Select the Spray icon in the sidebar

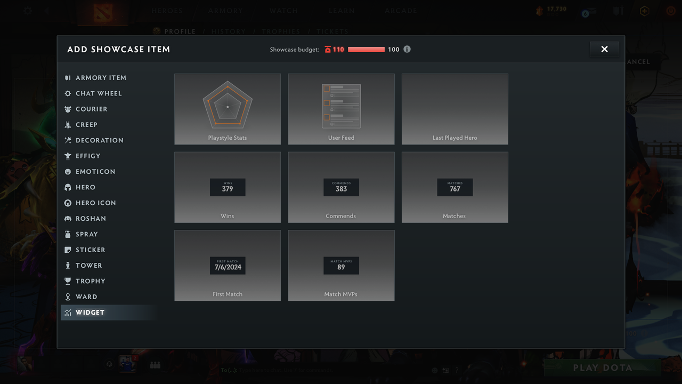coord(68,234)
